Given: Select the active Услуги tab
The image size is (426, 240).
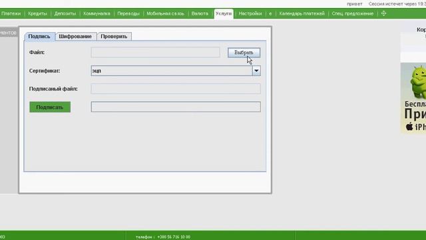Looking at the screenshot, I should pyautogui.click(x=224, y=13).
